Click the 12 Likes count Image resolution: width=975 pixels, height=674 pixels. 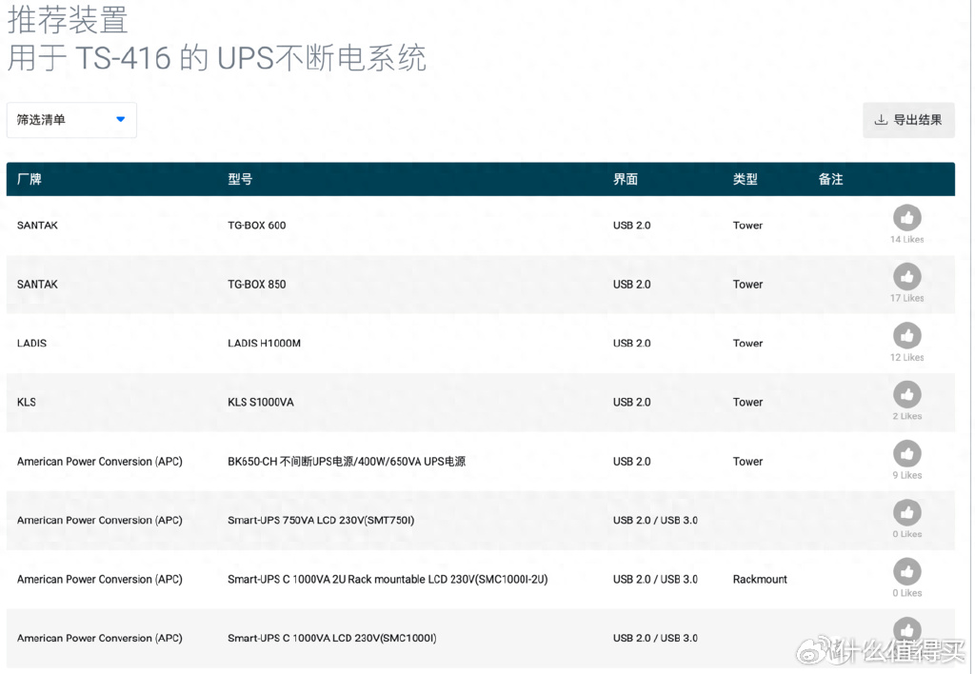pos(906,358)
